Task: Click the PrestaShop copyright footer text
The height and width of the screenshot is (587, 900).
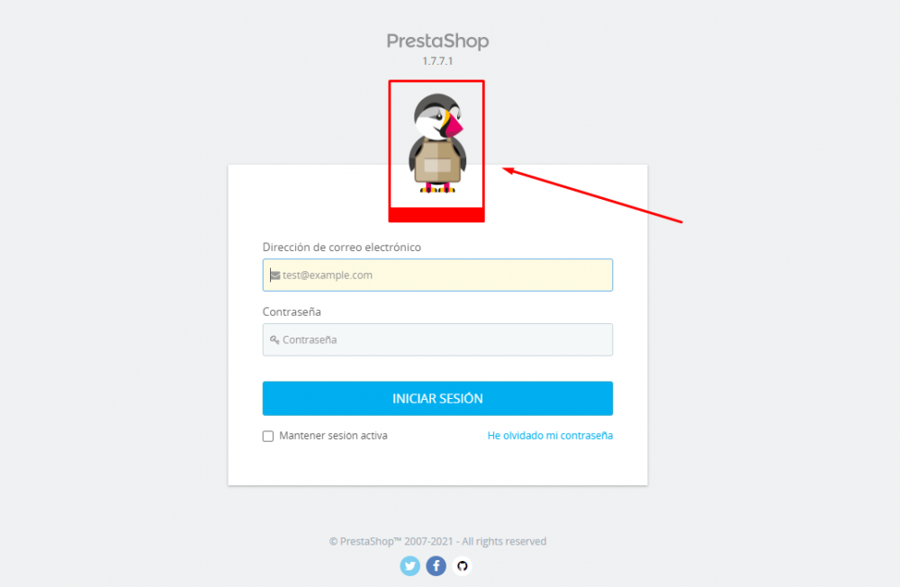Action: 437,542
